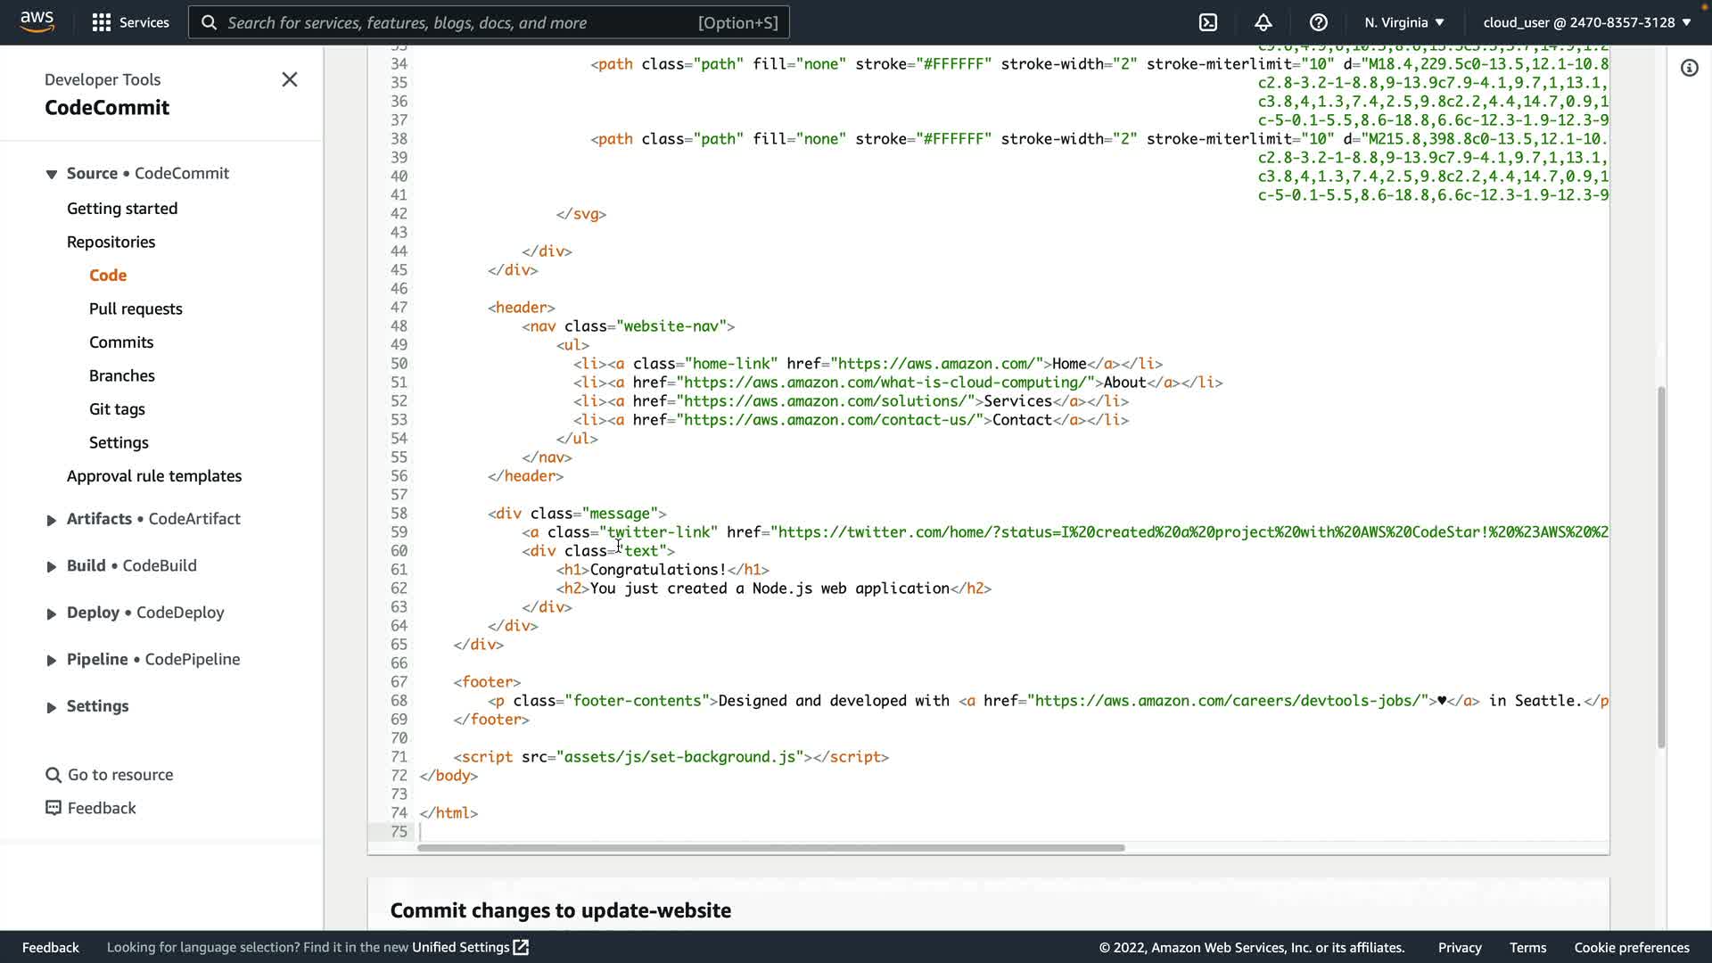The width and height of the screenshot is (1712, 963).
Task: Click the Go to resource search icon
Action: pos(53,775)
